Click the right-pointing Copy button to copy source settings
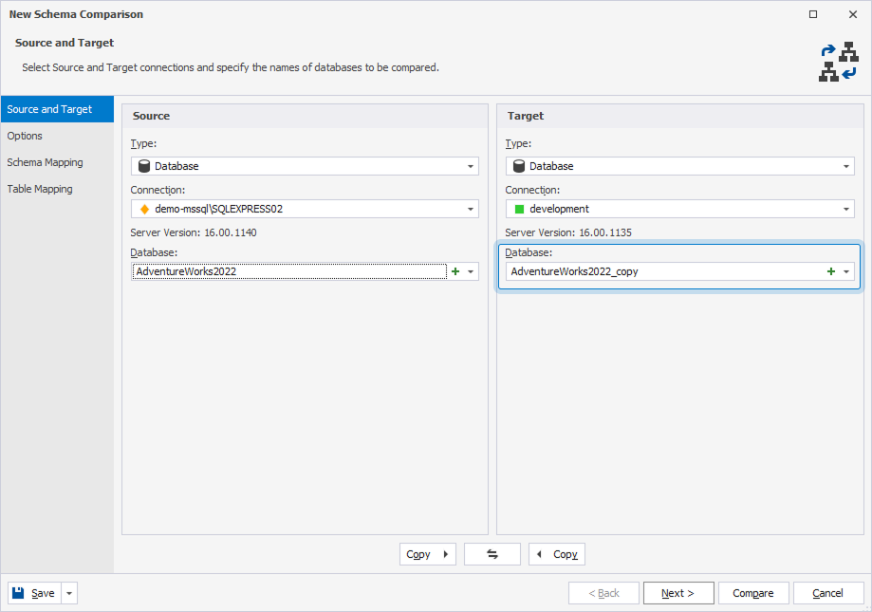Image resolution: width=872 pixels, height=612 pixels. 427,553
